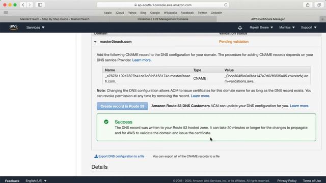The image size is (326, 183).
Task: Click the Pending validation status text
Action: pyautogui.click(x=234, y=42)
